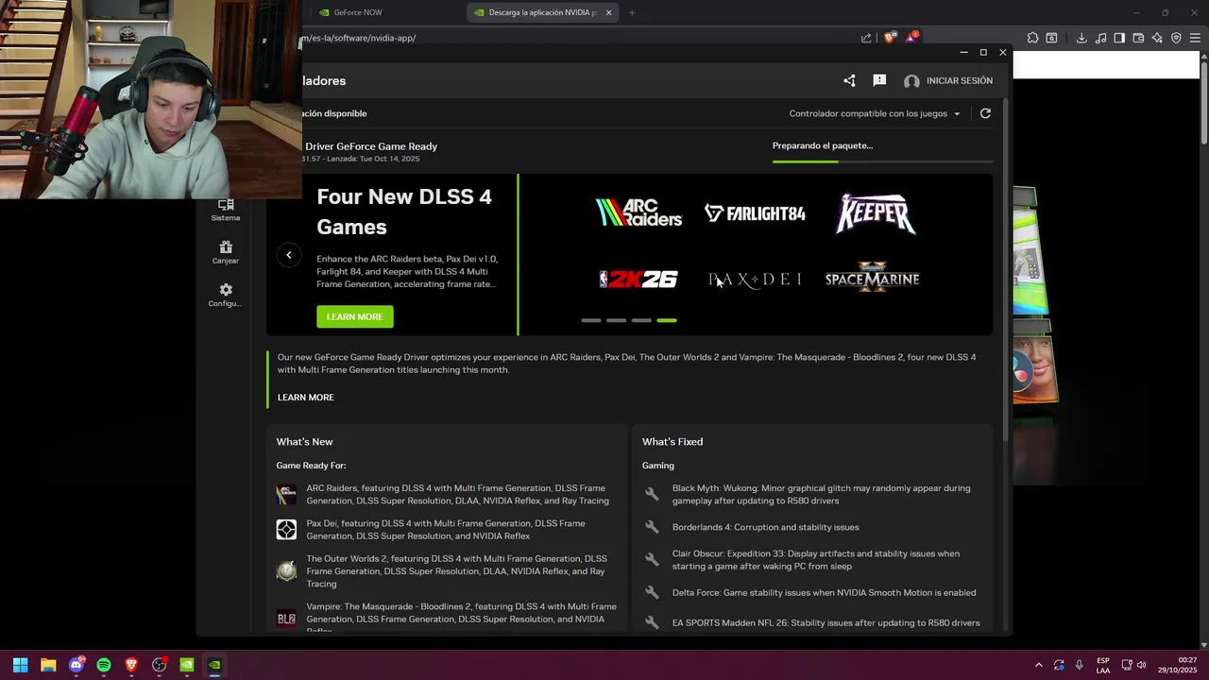This screenshot has width=1209, height=680.
Task: Switch to Descarga la aplicación NVIDIA tab
Action: point(541,12)
